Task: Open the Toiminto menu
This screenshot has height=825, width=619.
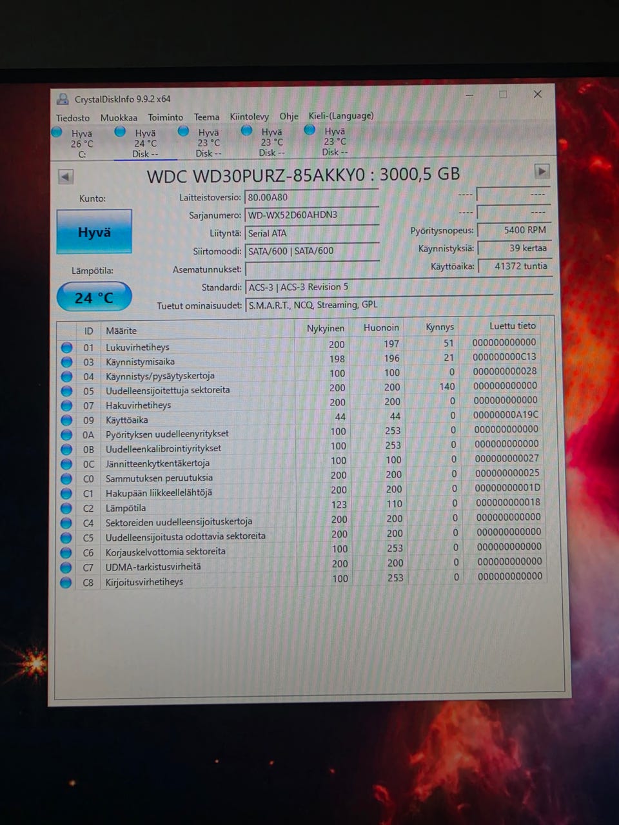Action: coord(165,117)
